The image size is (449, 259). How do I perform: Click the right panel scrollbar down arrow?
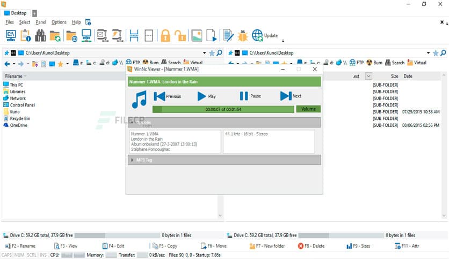pyautogui.click(x=444, y=216)
